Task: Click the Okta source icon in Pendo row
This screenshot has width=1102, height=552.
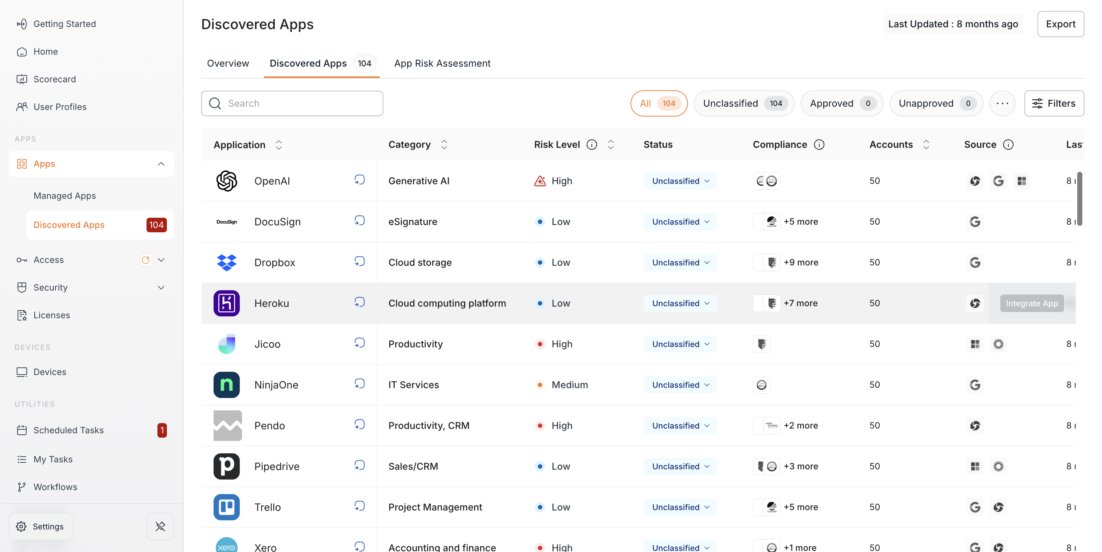Action: pos(975,425)
